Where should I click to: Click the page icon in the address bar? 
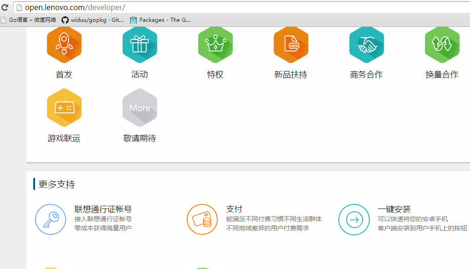[19, 7]
